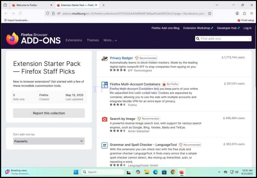The height and width of the screenshot is (178, 257).
Task: Open Sort add-ons by Popularity dropdown
Action: pyautogui.click(x=49, y=141)
